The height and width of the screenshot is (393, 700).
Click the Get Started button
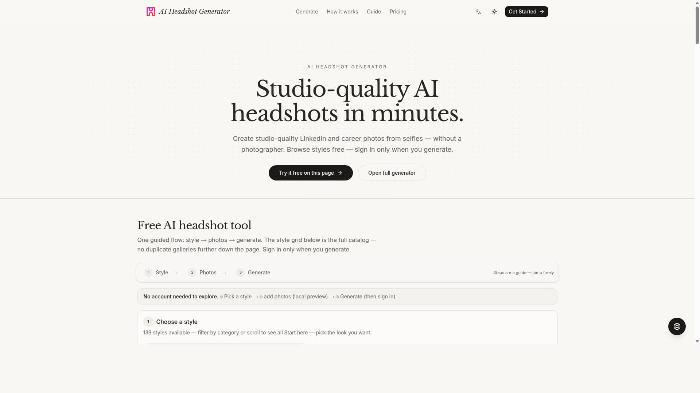click(526, 12)
